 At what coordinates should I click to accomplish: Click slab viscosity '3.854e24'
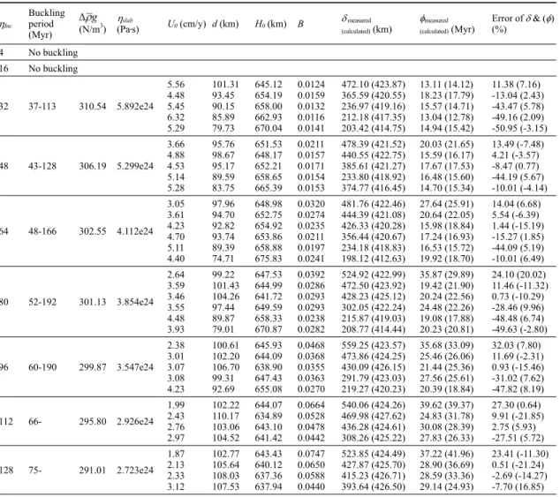[x=135, y=302]
